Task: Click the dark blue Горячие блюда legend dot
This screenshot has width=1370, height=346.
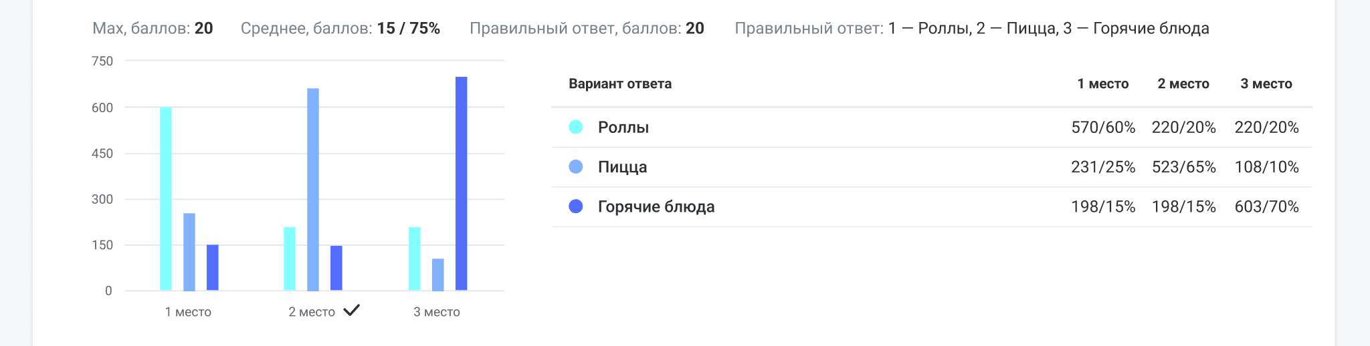Action: click(x=575, y=206)
